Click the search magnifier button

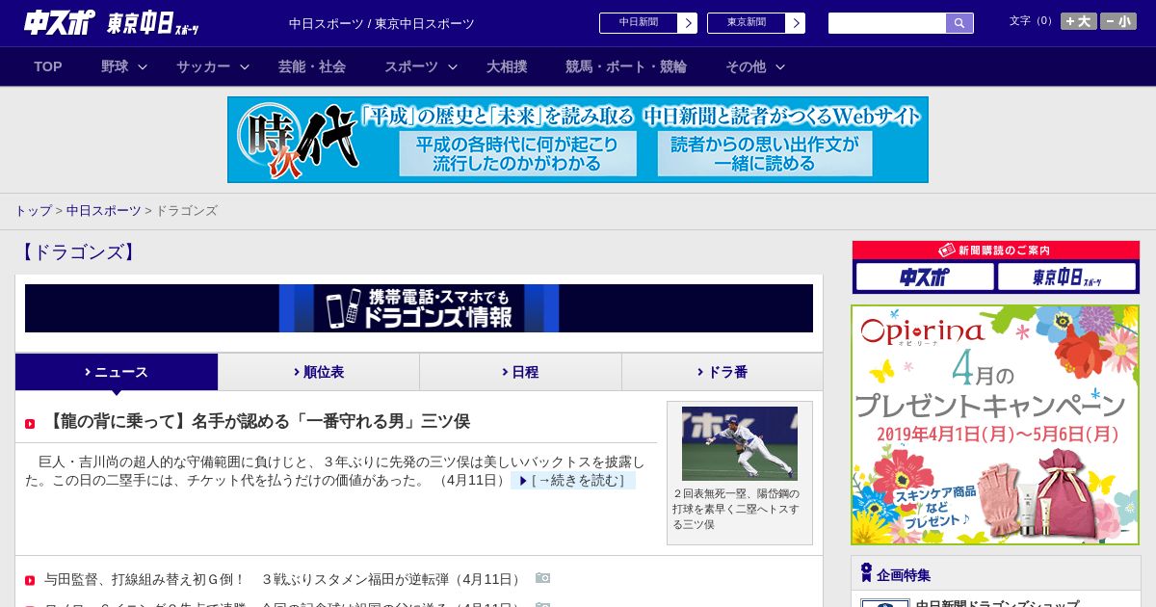959,23
